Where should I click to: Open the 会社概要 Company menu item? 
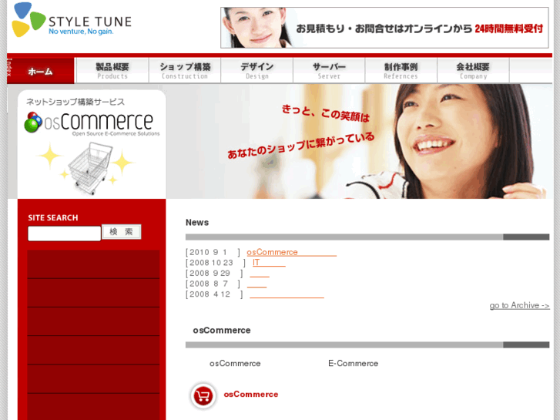point(473,71)
